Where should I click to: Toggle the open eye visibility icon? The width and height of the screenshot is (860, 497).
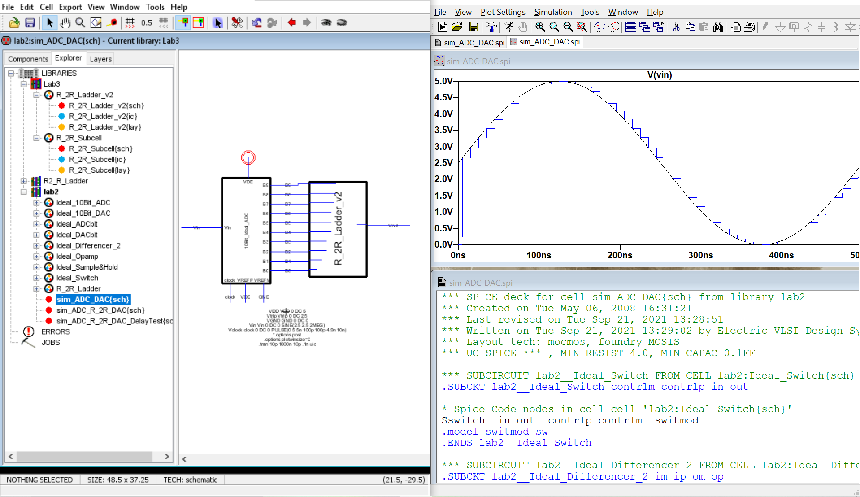tap(326, 23)
